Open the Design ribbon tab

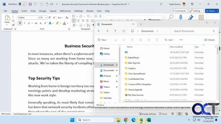(42, 11)
